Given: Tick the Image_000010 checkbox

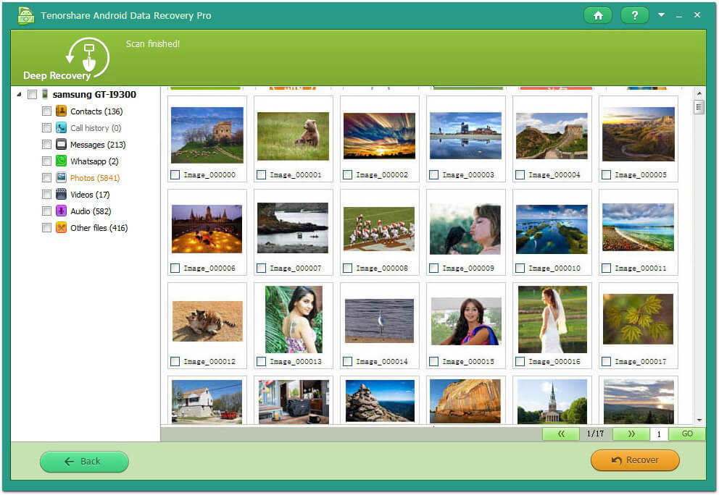Looking at the screenshot, I should point(520,268).
